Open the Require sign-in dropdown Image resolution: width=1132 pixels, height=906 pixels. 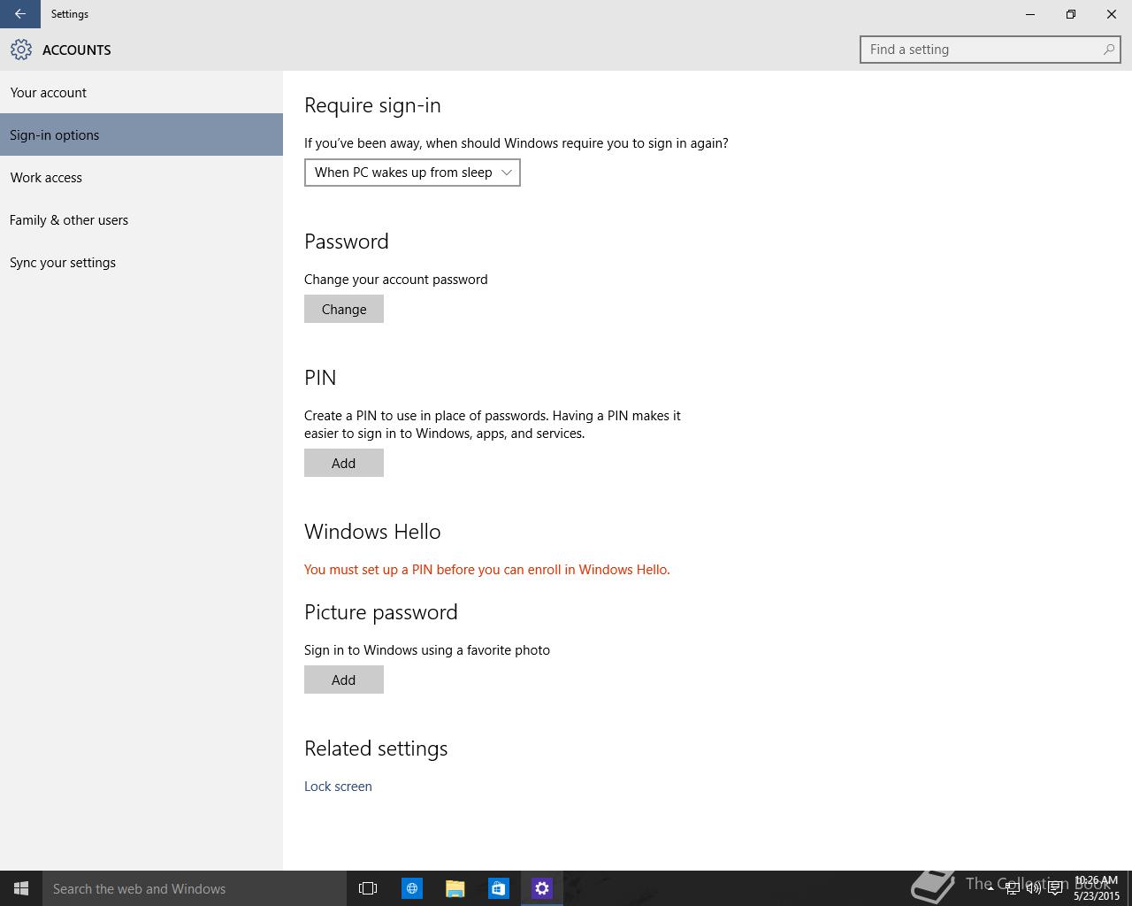coord(412,173)
